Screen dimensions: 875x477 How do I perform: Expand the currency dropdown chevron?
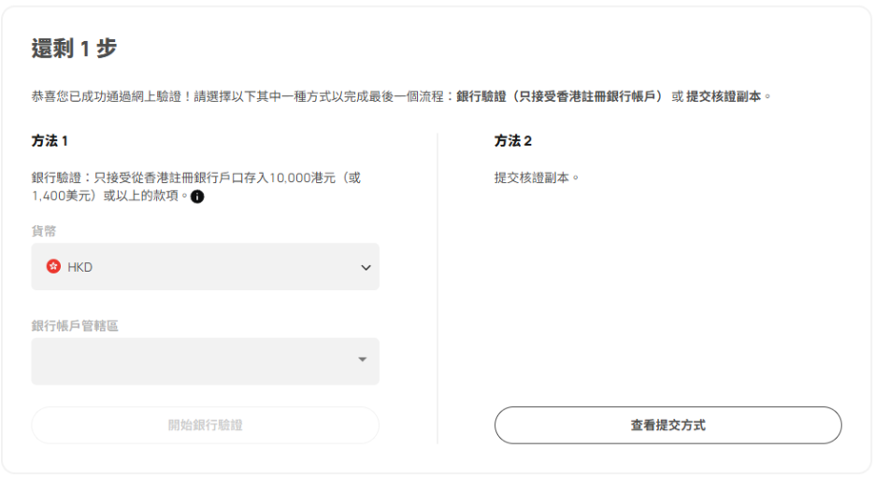point(366,268)
